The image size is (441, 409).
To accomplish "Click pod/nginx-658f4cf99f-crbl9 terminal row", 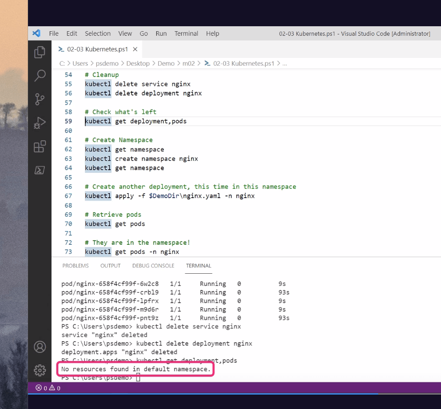I will 175,292.
